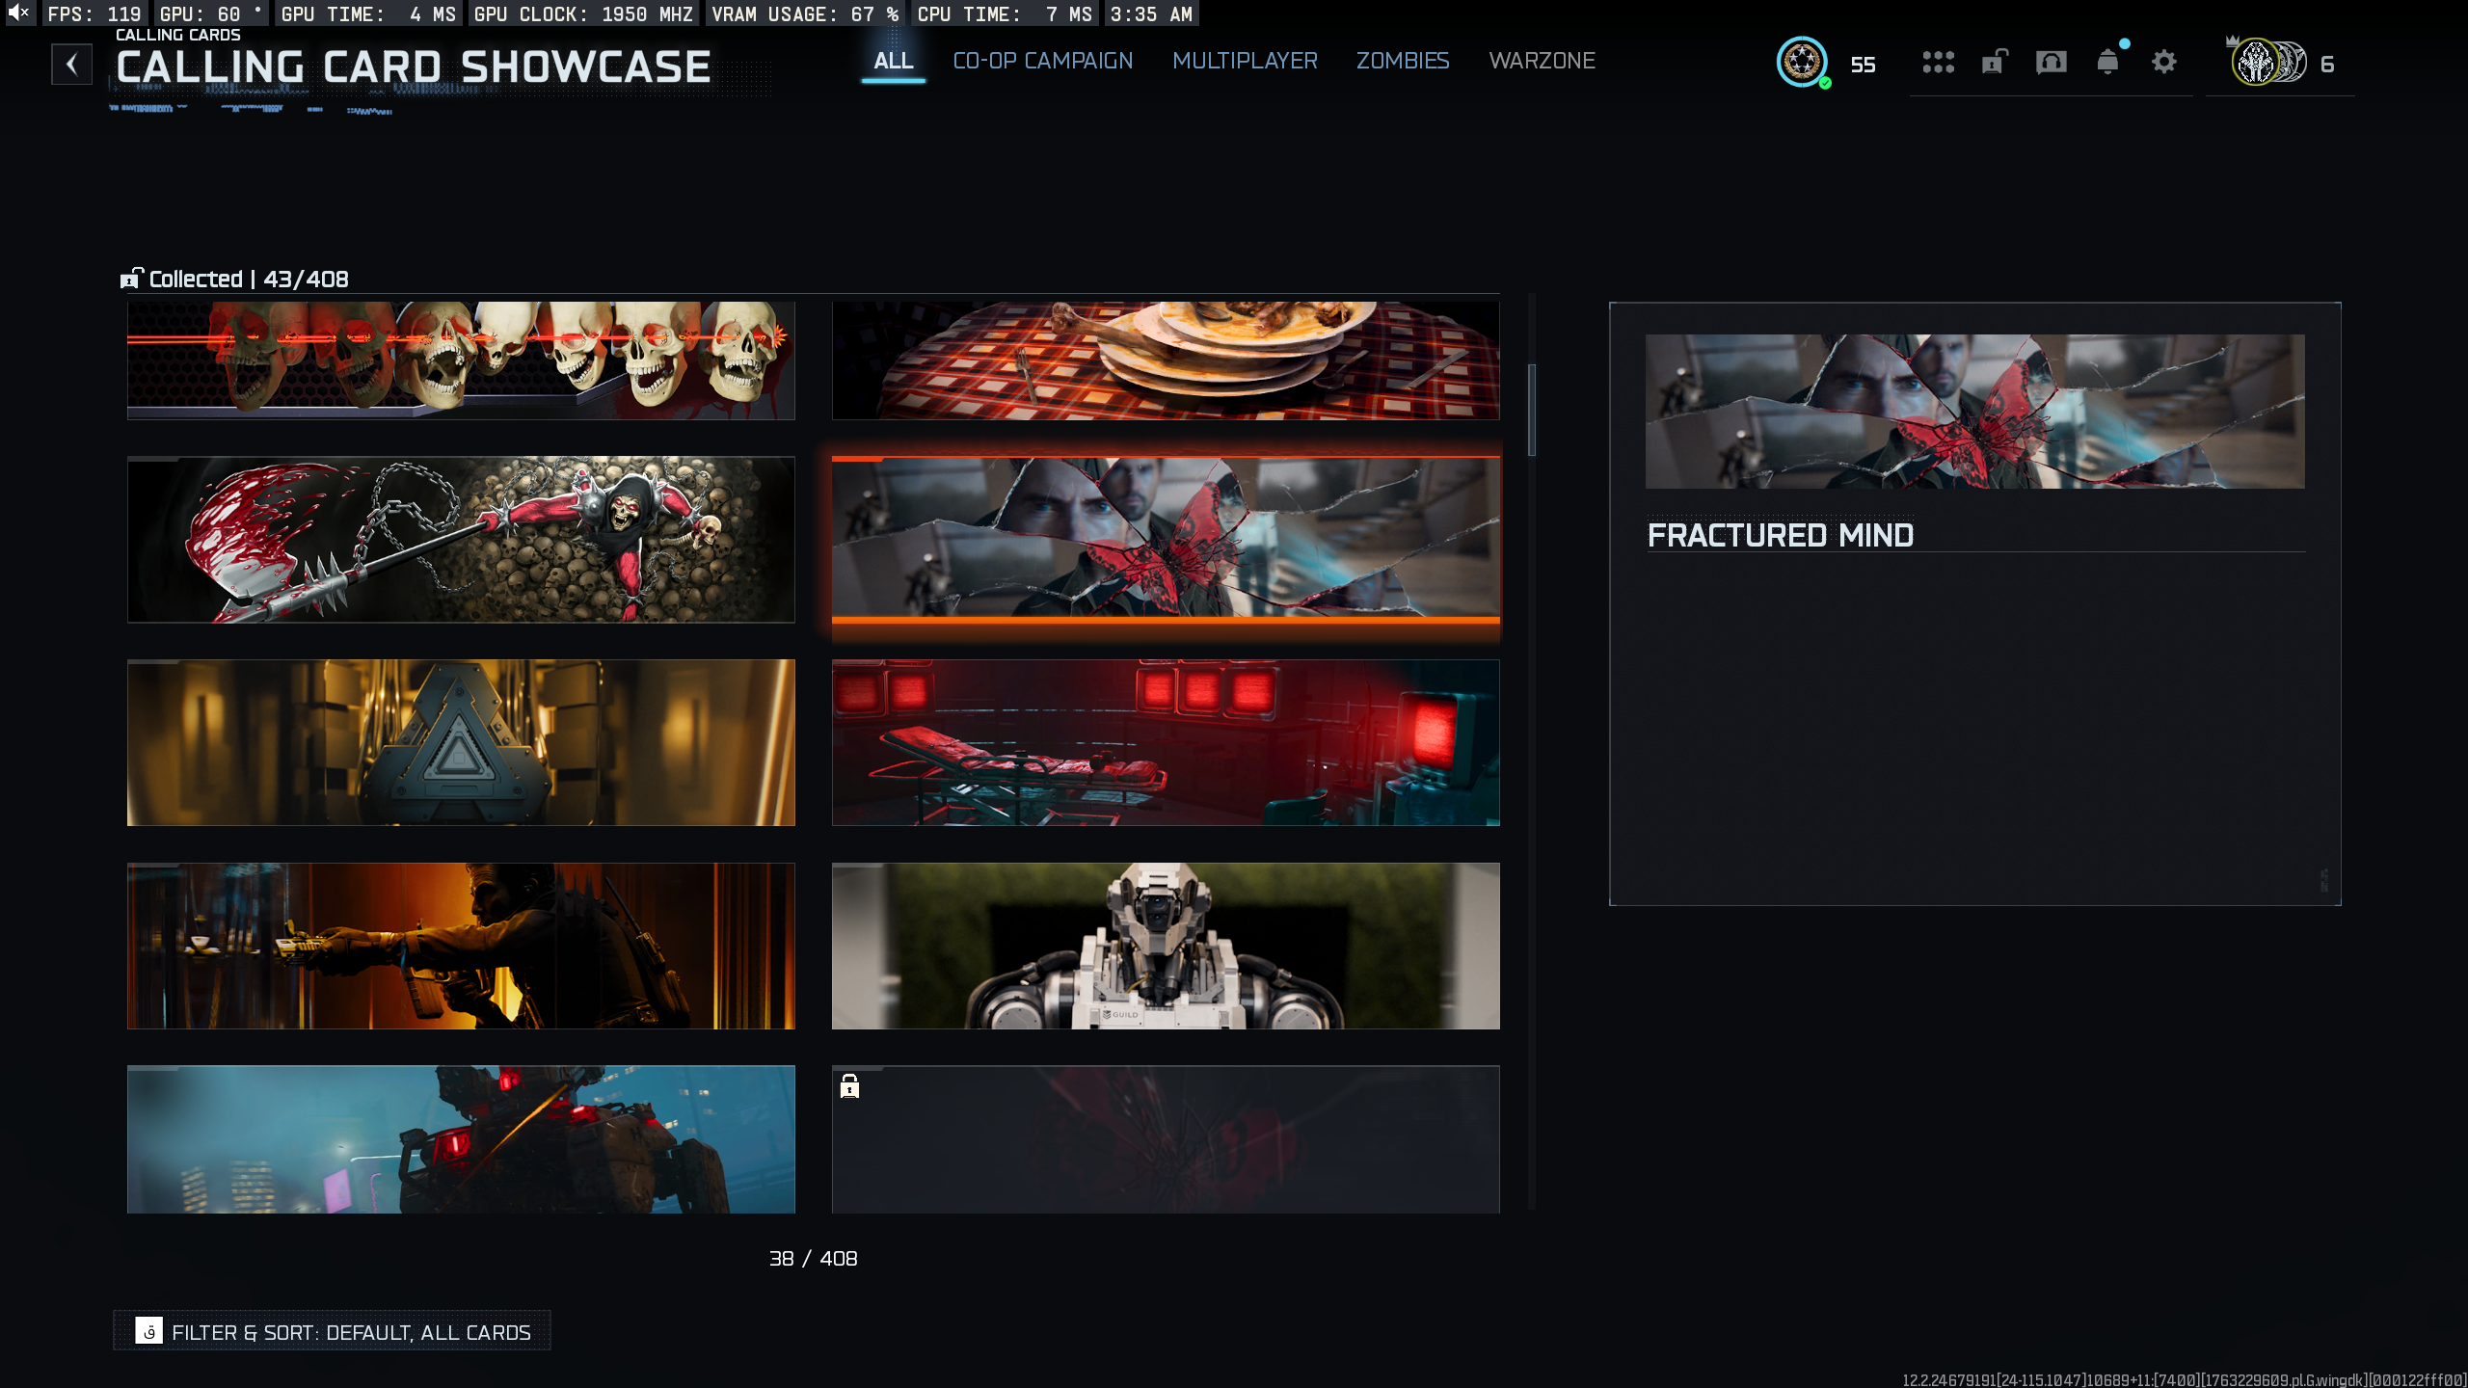Pick the red operating room calling card
This screenshot has height=1388, width=2468.
1166,743
